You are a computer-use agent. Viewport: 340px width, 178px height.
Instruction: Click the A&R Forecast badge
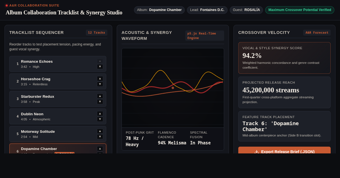coord(317,32)
